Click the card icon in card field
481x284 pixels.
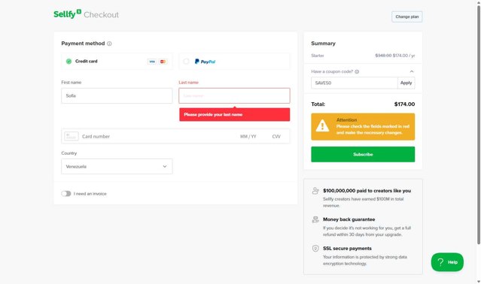coord(72,136)
